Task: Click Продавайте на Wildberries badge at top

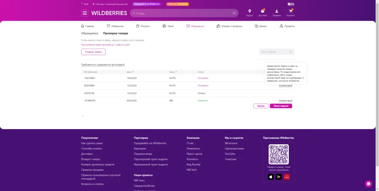Action: (147, 4)
